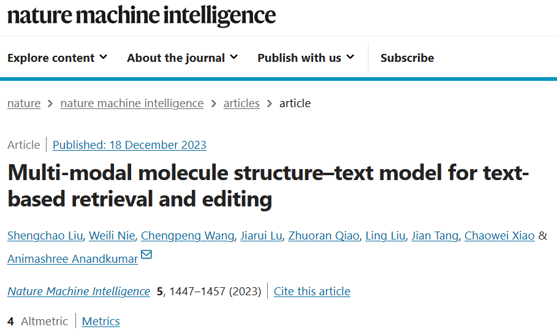Click the envelope icon beside Animashree Anandkumar
The image size is (557, 332).
(x=146, y=255)
